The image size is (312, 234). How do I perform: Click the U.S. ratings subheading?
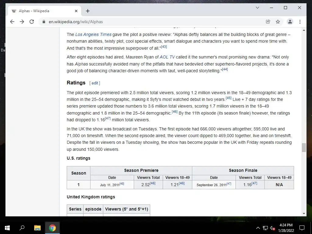tap(78, 158)
